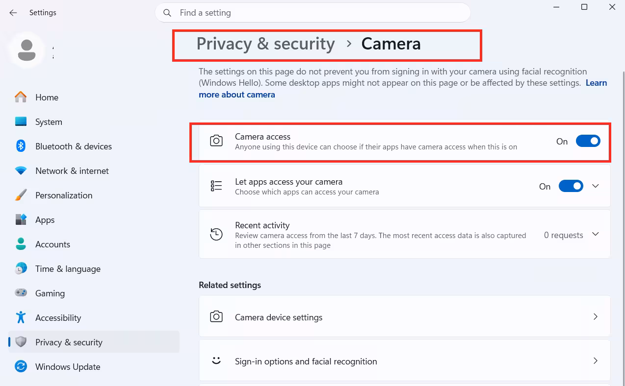The height and width of the screenshot is (386, 625).
Task: Click the Accessibility figure icon
Action: pyautogui.click(x=21, y=317)
